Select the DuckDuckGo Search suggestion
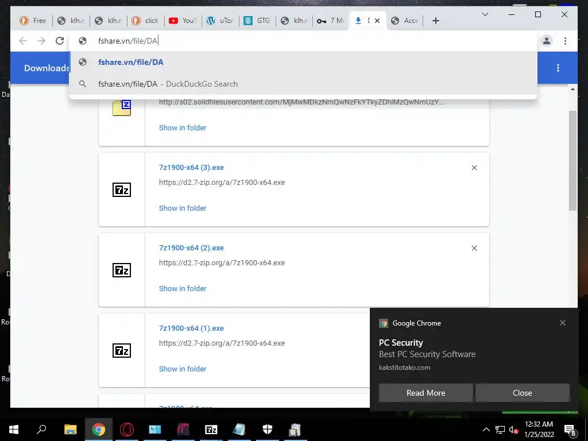Viewport: 588px width, 441px height. tap(303, 84)
